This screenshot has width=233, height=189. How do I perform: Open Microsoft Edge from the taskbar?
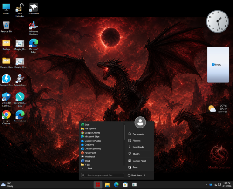(x=116, y=185)
